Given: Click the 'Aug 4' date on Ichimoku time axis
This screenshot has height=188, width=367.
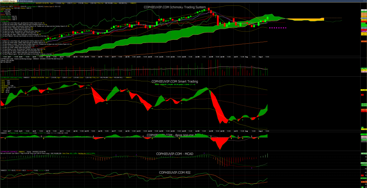Looking at the screenshot, I should coord(261,57).
